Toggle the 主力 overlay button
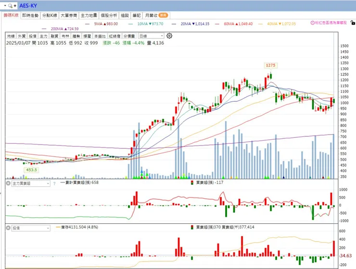Viewport: 356px width, 269px height. tap(44, 36)
